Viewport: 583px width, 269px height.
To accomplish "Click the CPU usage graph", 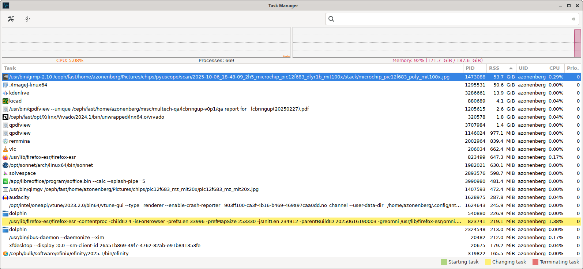I will pos(146,42).
